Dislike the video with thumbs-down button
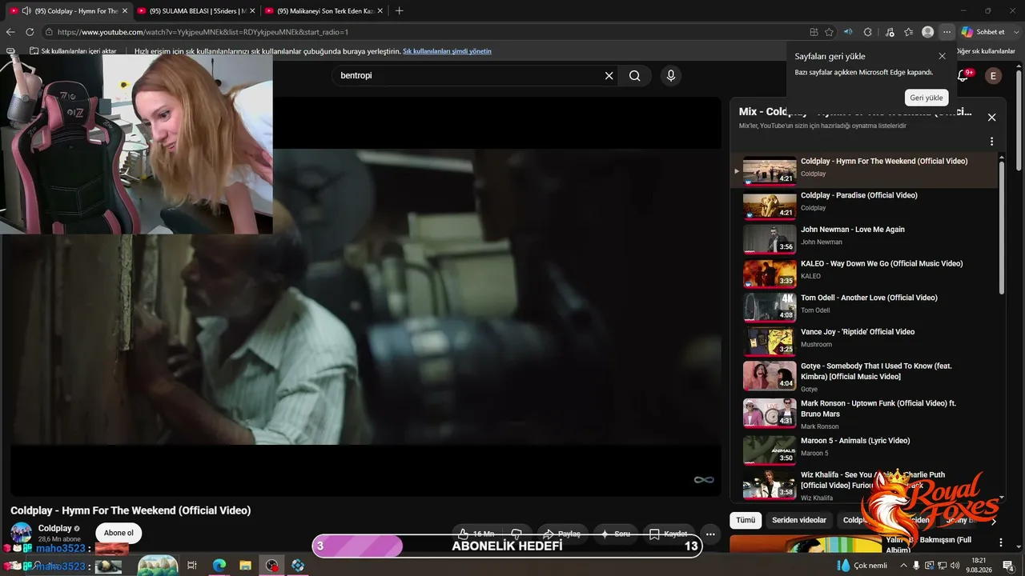The width and height of the screenshot is (1025, 576). pyautogui.click(x=517, y=534)
